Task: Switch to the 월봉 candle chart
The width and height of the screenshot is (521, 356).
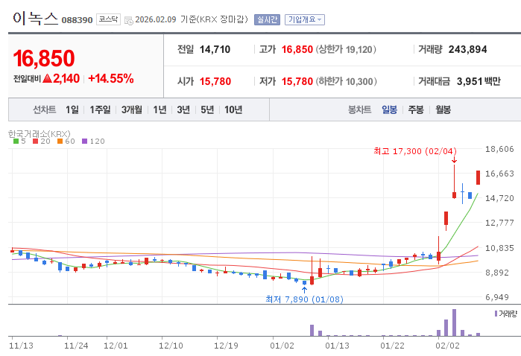Action: 443,109
